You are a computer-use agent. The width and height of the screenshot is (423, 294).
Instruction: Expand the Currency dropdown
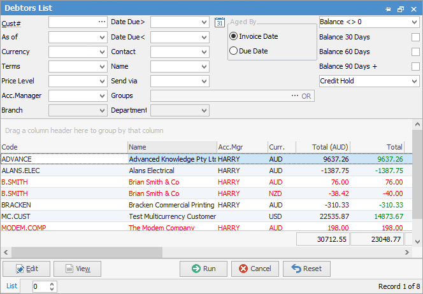tap(102, 52)
